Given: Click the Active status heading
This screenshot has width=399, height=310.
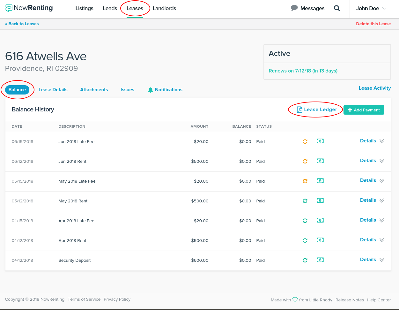Looking at the screenshot, I should (x=279, y=53).
